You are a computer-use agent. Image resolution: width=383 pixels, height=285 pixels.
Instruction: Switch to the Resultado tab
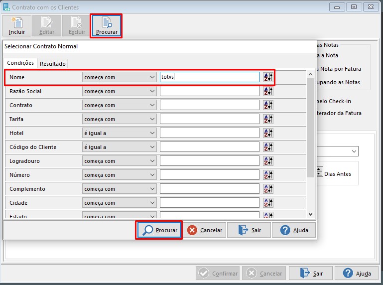tap(52, 64)
